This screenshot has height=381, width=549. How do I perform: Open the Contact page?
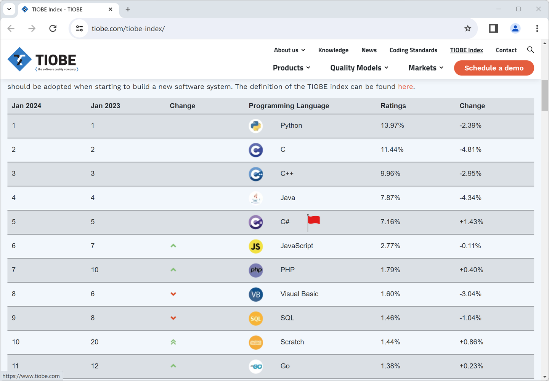pos(506,50)
